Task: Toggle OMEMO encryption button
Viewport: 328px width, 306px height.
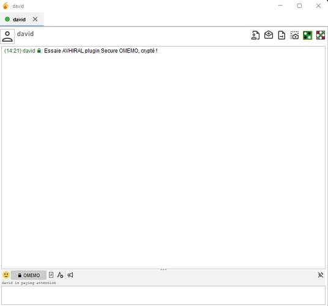Action: click(x=29, y=275)
